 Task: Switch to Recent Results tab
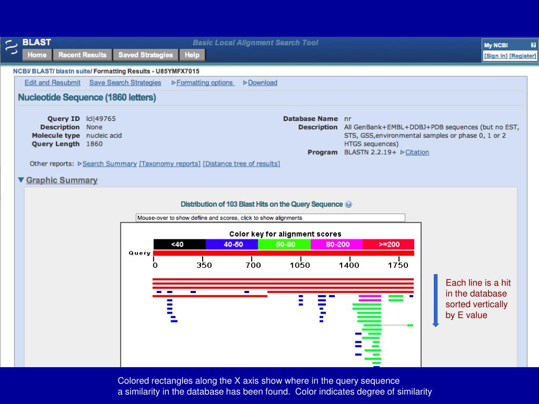pos(83,55)
